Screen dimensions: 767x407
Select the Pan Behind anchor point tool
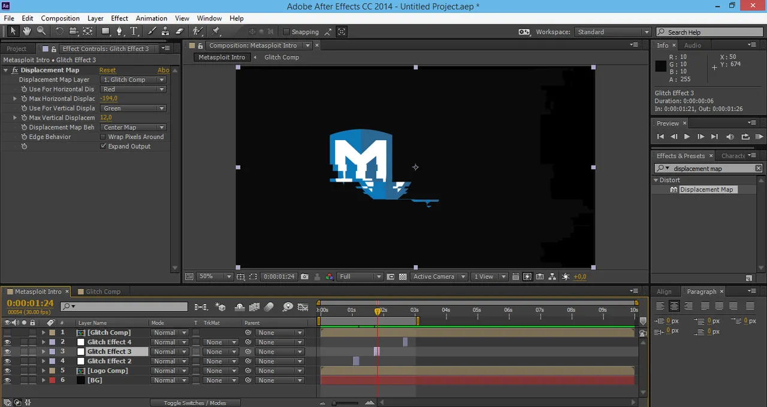point(87,31)
